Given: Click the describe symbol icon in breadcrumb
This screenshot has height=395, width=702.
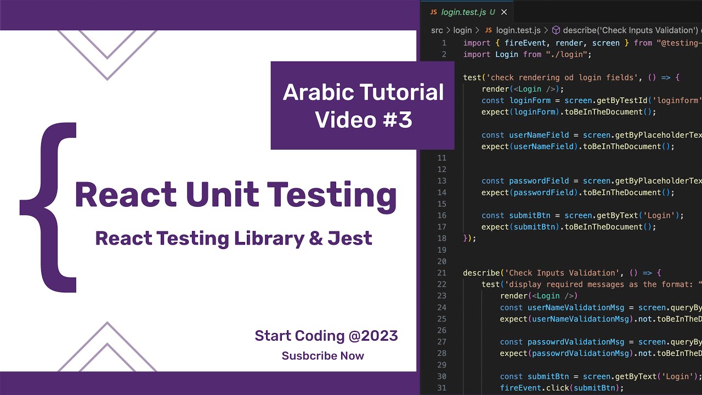Looking at the screenshot, I should point(556,30).
